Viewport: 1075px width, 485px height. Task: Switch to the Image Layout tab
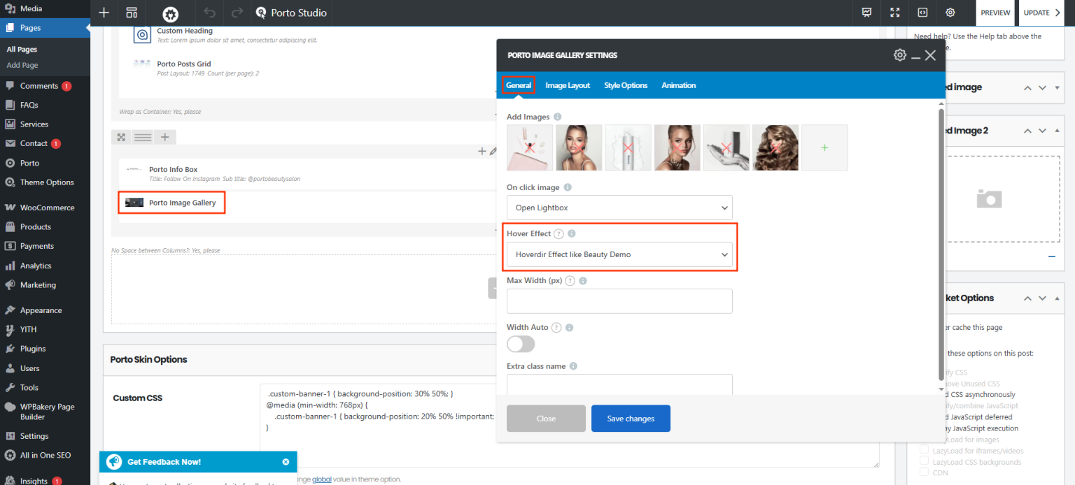[x=568, y=85]
